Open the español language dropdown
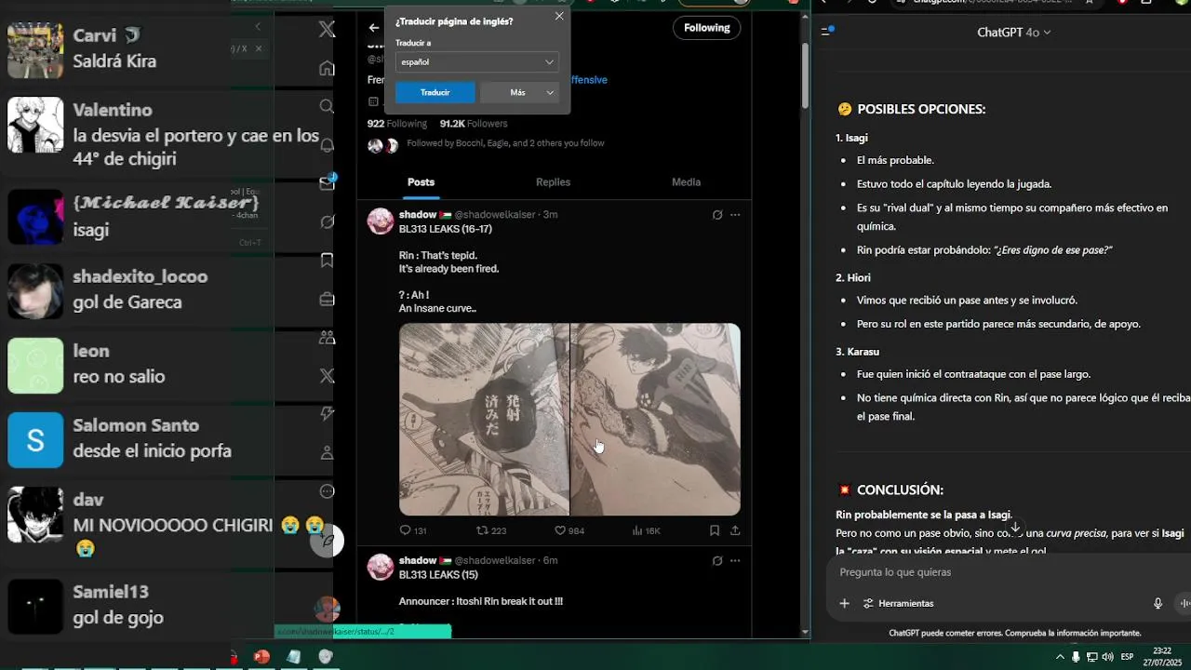 coord(477,61)
